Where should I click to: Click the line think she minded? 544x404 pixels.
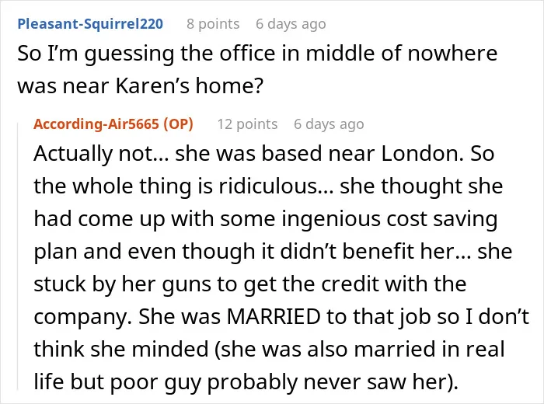tap(269, 349)
